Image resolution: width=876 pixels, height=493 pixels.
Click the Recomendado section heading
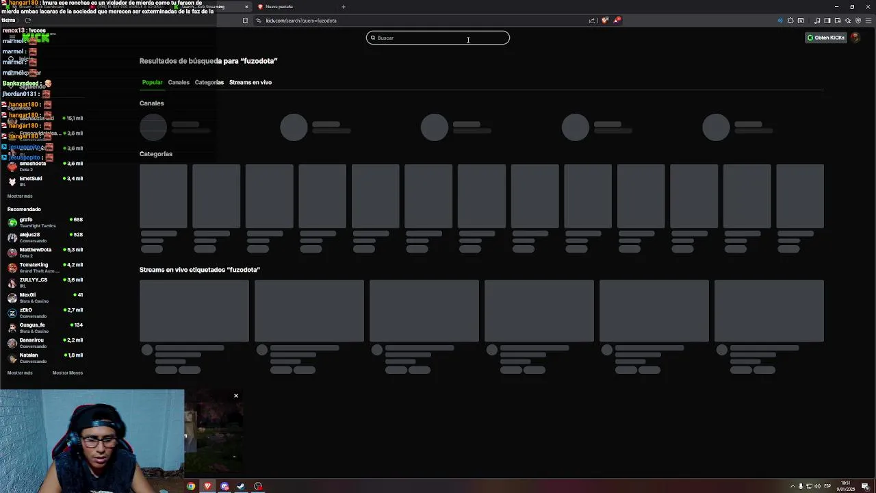(24, 209)
